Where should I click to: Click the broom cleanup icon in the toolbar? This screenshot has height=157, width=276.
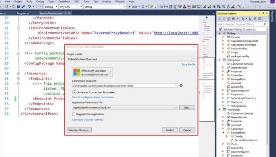tap(239, 7)
